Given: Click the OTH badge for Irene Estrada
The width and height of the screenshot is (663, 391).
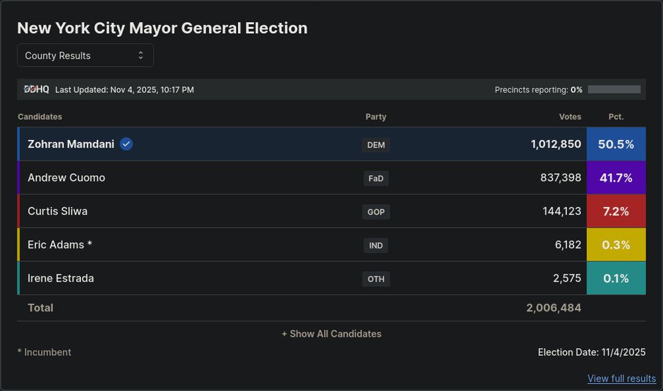Looking at the screenshot, I should (376, 279).
